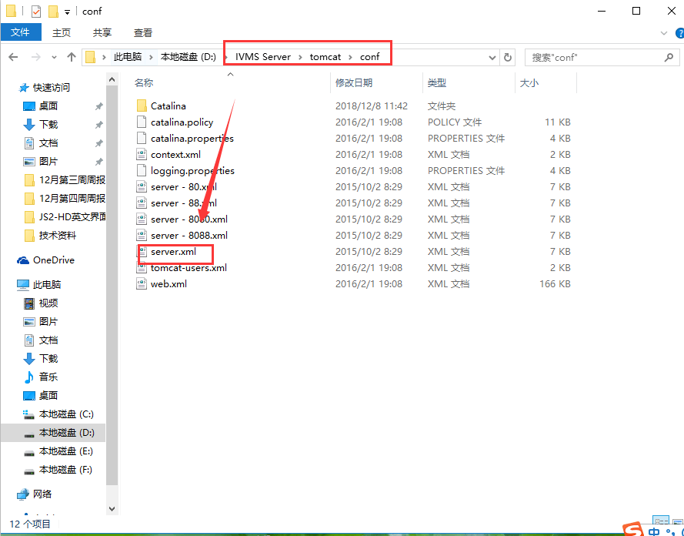This screenshot has height=536, width=684.
Task: Switch to details view icon in status bar
Action: [x=661, y=521]
